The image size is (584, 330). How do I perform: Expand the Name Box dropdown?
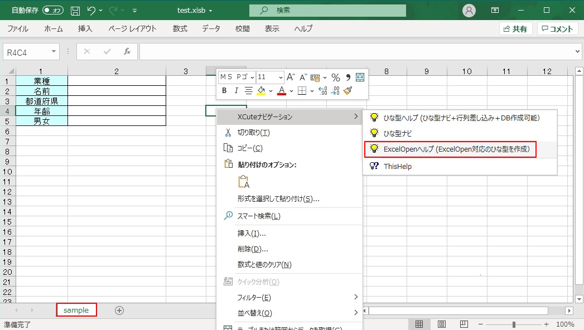point(54,51)
